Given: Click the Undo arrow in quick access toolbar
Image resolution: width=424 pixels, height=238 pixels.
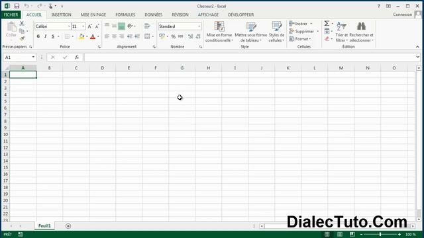Looking at the screenshot, I should (x=26, y=6).
